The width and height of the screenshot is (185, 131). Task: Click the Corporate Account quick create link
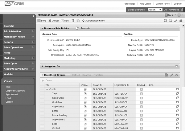coord(15,91)
